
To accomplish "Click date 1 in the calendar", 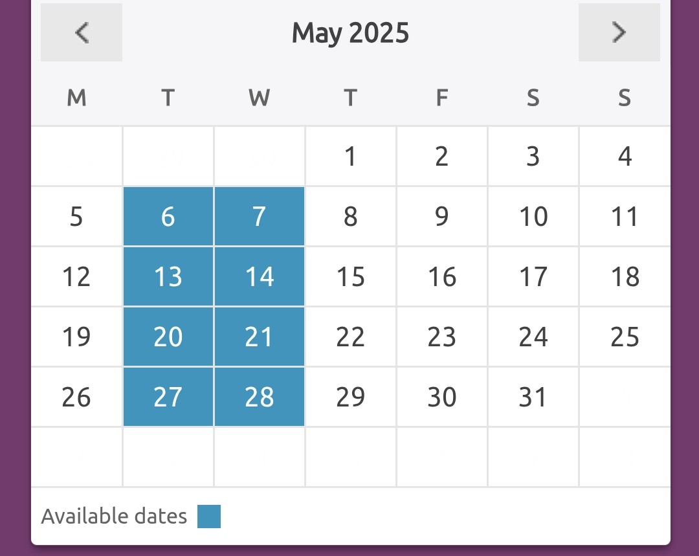I will point(351,156).
